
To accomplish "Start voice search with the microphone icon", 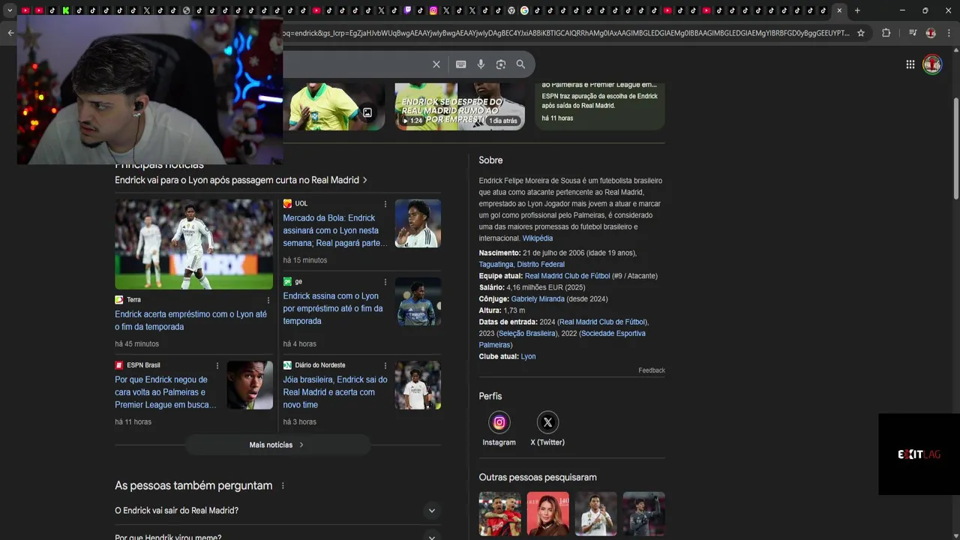I will tap(481, 64).
